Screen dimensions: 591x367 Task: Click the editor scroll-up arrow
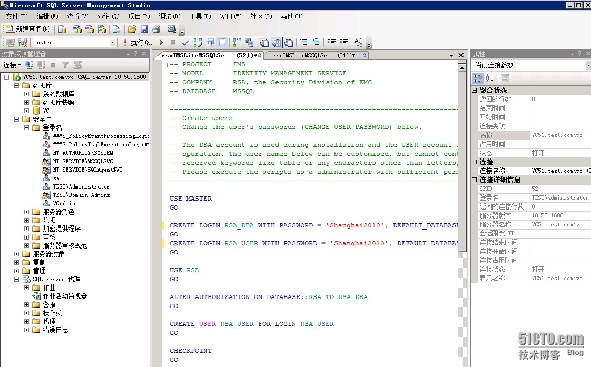(462, 68)
